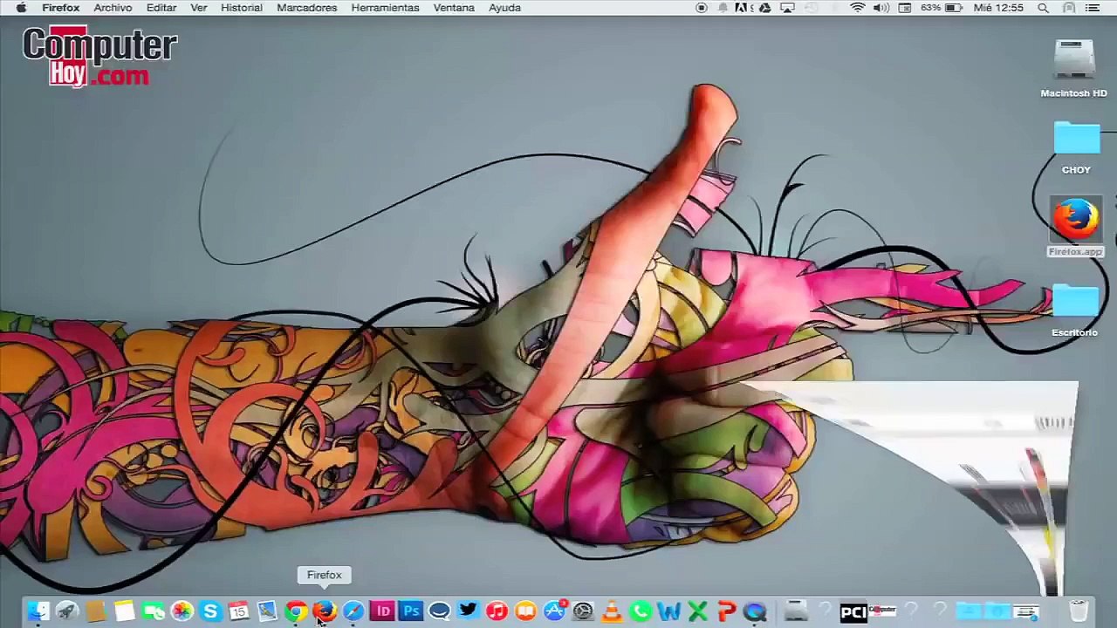Open the Firefox application menu
The image size is (1117, 628).
point(61,8)
